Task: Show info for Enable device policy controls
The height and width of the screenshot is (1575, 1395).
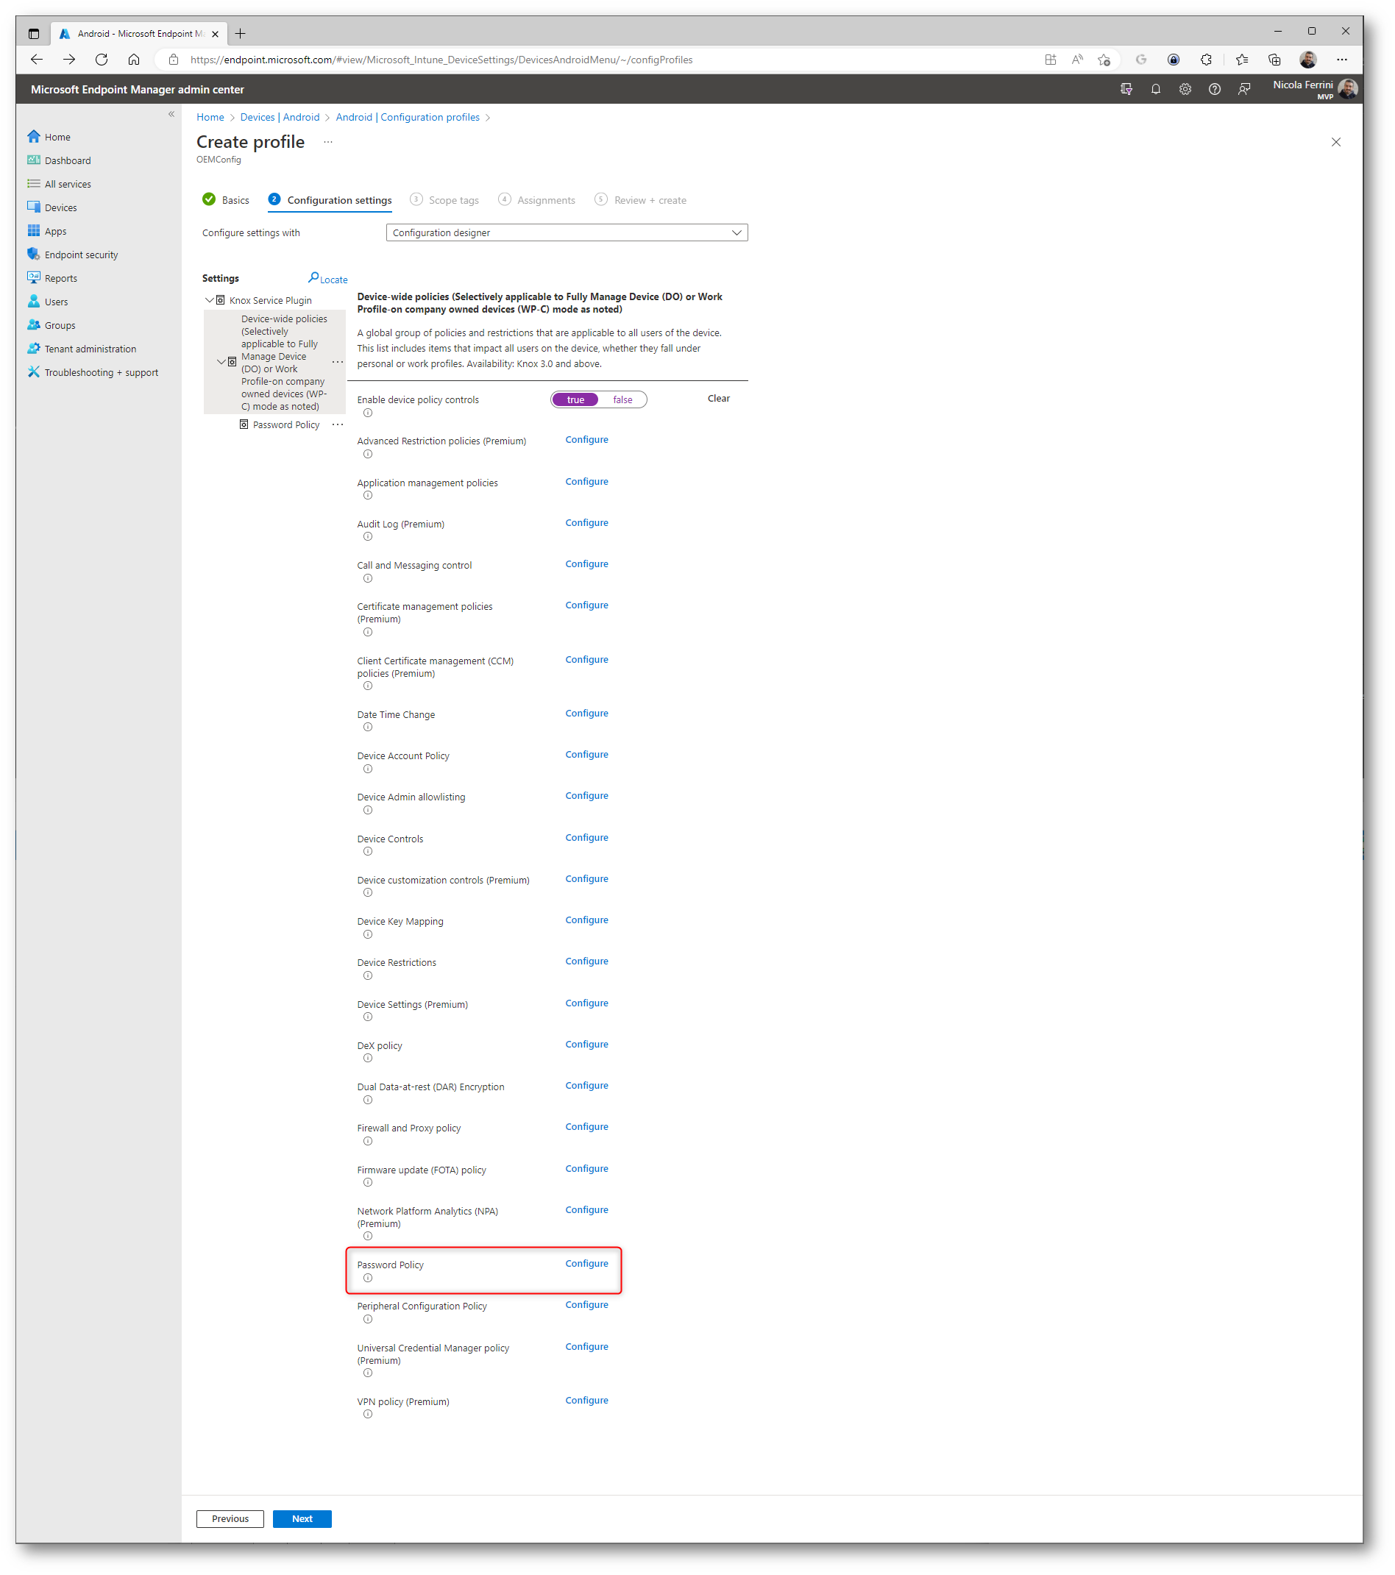Action: 368,413
